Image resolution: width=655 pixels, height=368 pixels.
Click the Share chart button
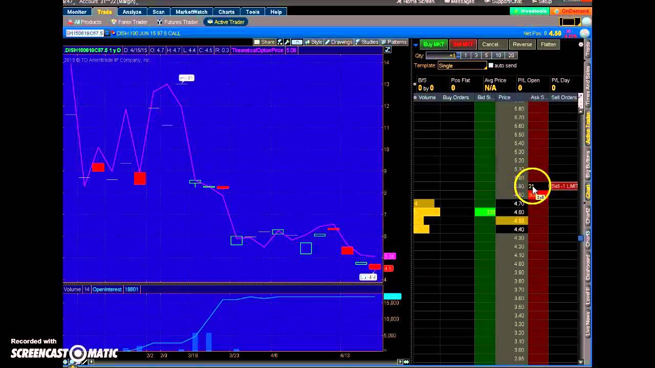pyautogui.click(x=265, y=42)
